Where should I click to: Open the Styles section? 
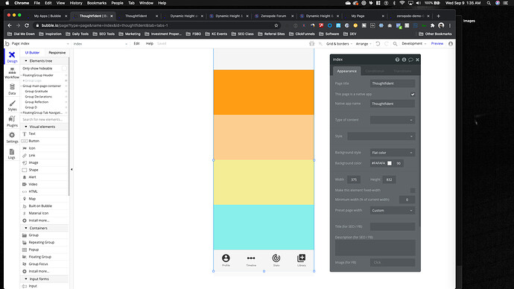[12, 105]
